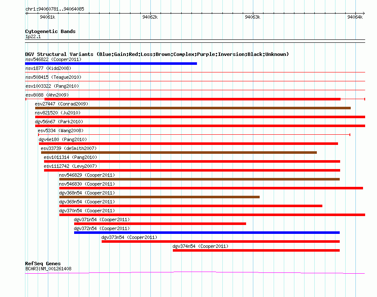Select the dgv372n54 (Cooper2011) label
The width and height of the screenshot is (377, 297).
click(102, 228)
